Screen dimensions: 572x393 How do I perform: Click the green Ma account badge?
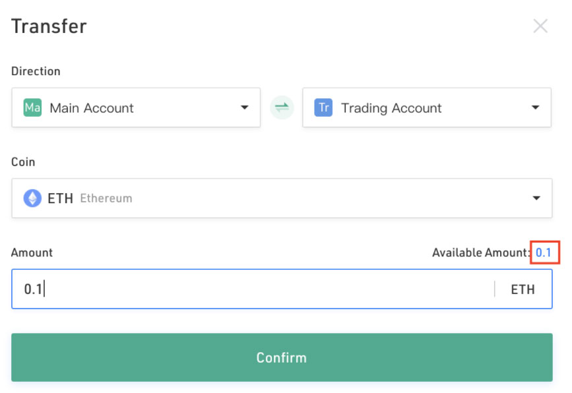[32, 107]
